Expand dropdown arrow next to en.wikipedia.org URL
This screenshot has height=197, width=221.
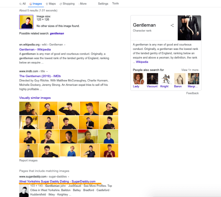[65, 45]
